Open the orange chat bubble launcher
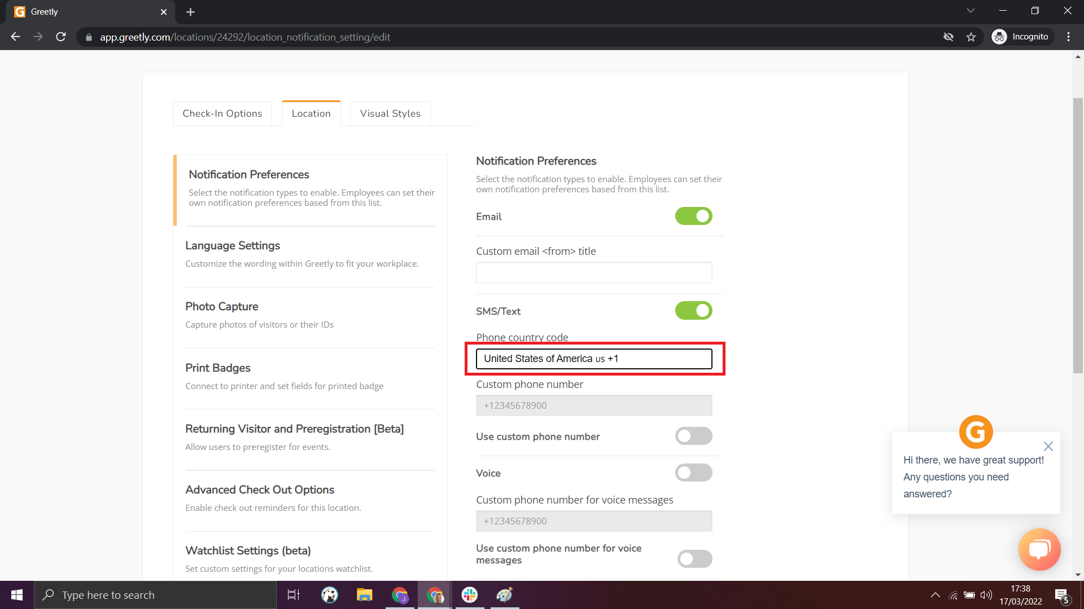This screenshot has height=609, width=1084. (1039, 549)
